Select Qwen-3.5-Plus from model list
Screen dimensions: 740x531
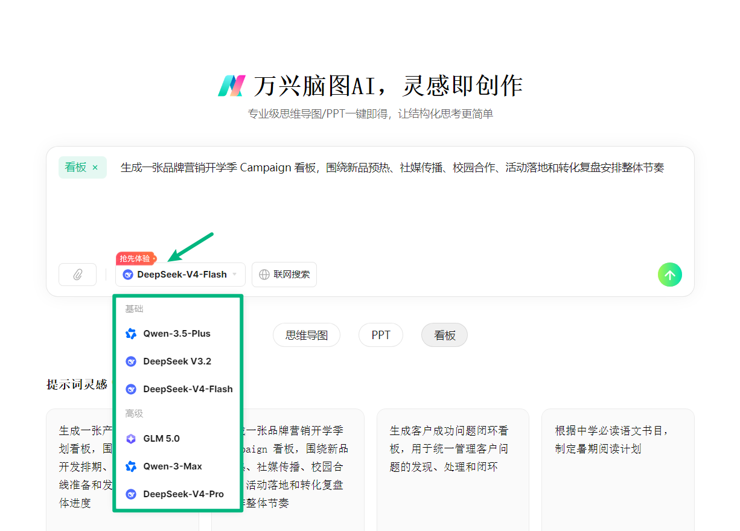pos(177,334)
